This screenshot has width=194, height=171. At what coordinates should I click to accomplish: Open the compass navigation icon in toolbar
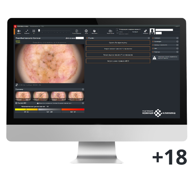click(77, 31)
